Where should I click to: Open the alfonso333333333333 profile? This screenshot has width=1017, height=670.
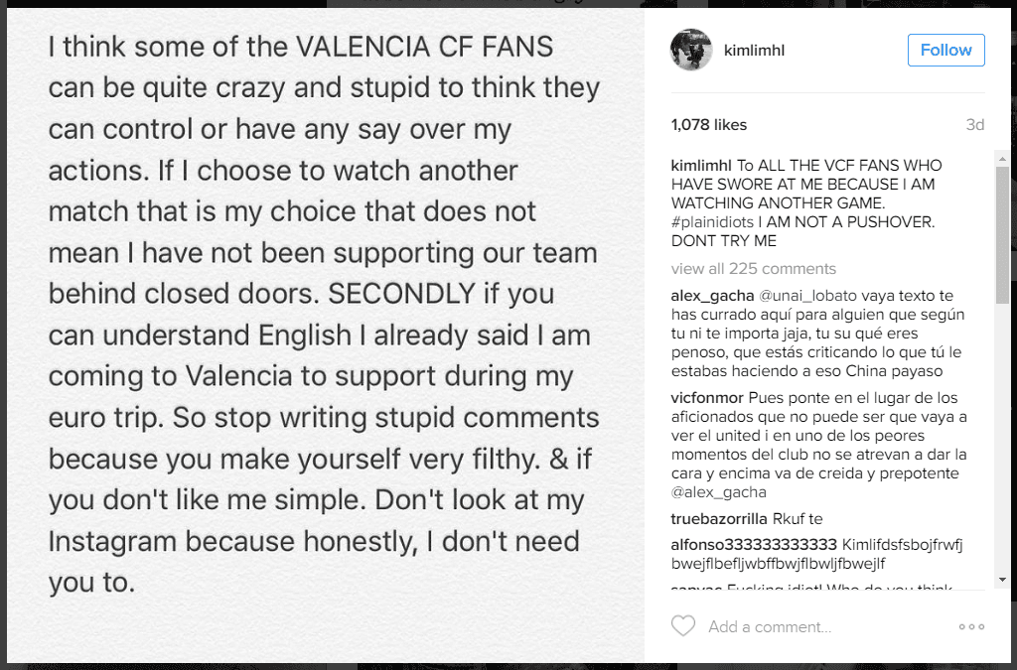(754, 545)
